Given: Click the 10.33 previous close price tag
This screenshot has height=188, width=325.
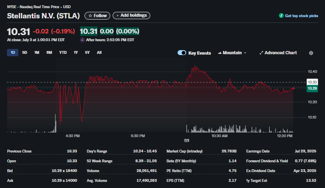Looking at the screenshot, I should [312, 82].
